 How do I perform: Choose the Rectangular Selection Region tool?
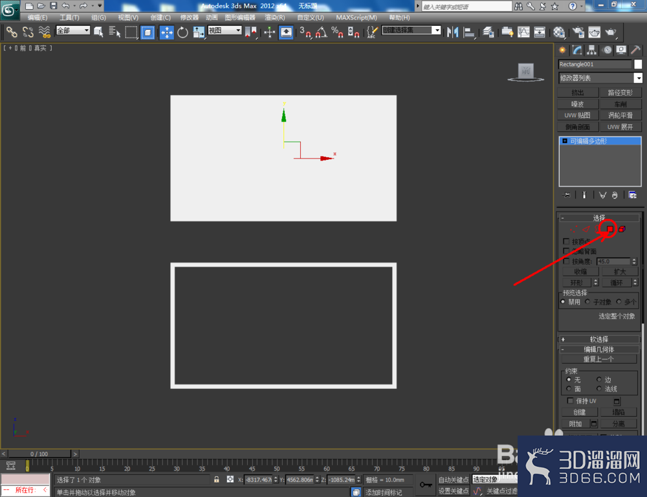[x=131, y=32]
